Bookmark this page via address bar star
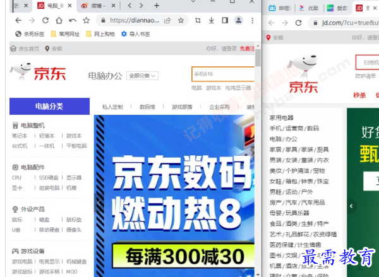Viewport: 379px width, 277px height. pos(181,21)
